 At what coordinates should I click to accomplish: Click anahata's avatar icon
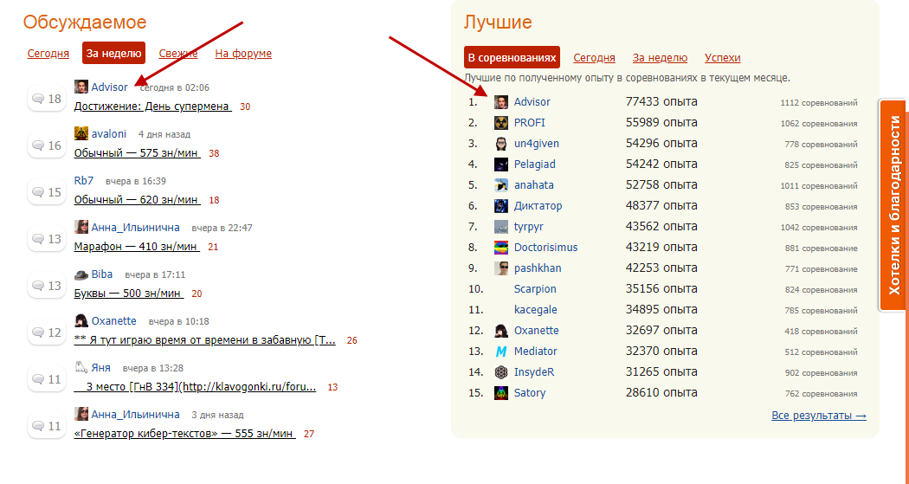tap(501, 185)
